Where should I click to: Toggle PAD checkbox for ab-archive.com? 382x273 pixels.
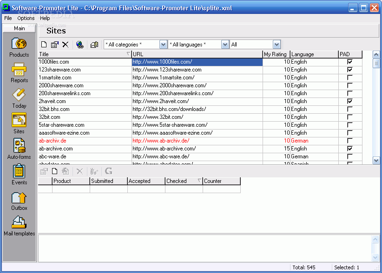[x=350, y=149]
